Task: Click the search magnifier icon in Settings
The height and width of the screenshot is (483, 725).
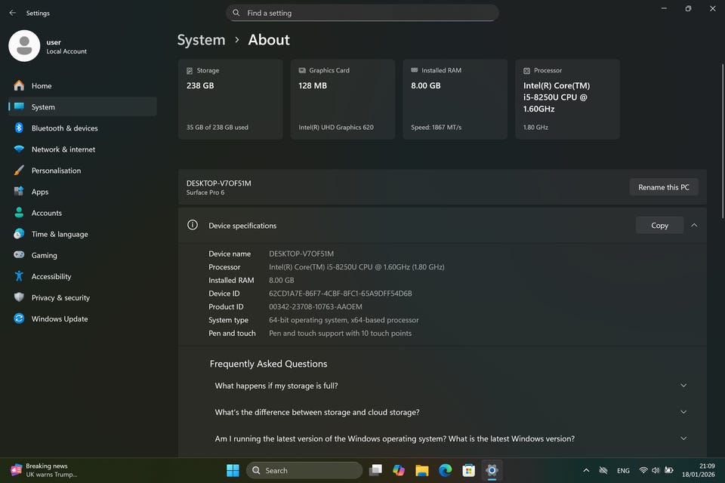Action: click(x=236, y=13)
